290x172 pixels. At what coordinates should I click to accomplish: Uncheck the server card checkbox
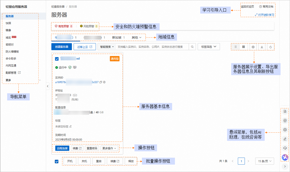coord(57,59)
